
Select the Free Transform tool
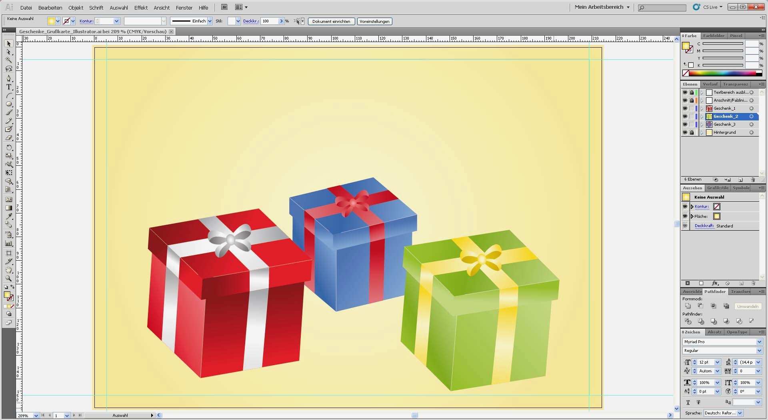(x=9, y=173)
